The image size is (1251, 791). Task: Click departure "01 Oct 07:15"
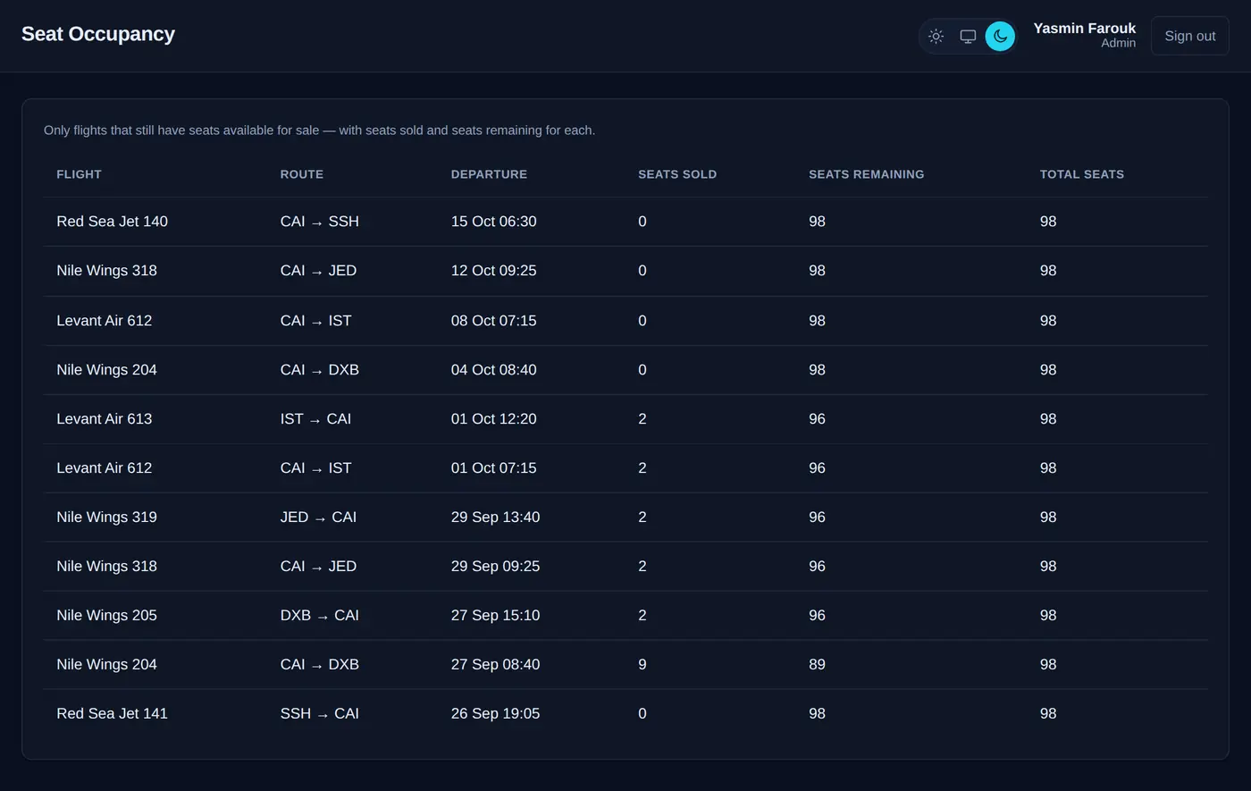[x=494, y=467]
